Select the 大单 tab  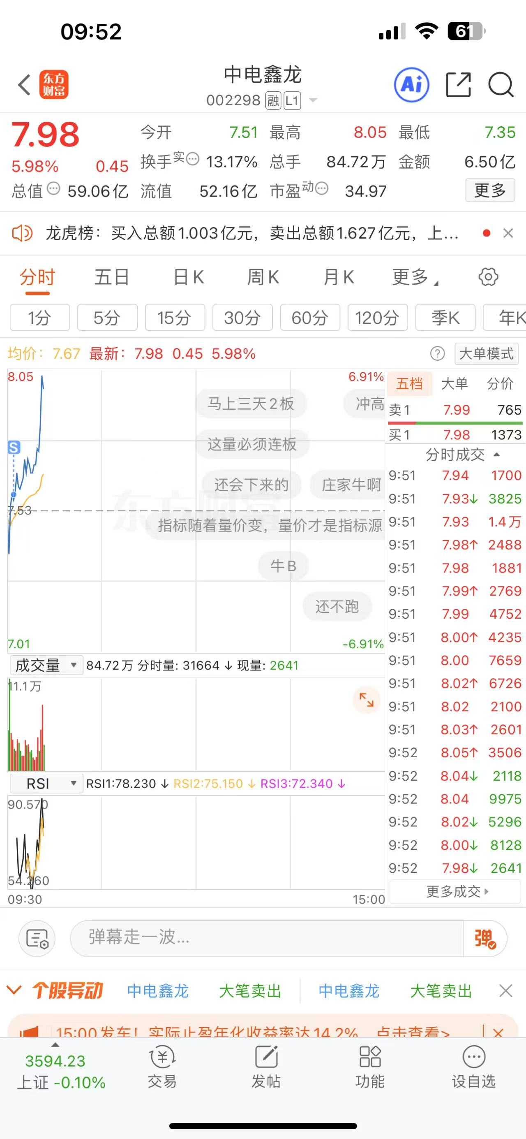click(x=455, y=383)
